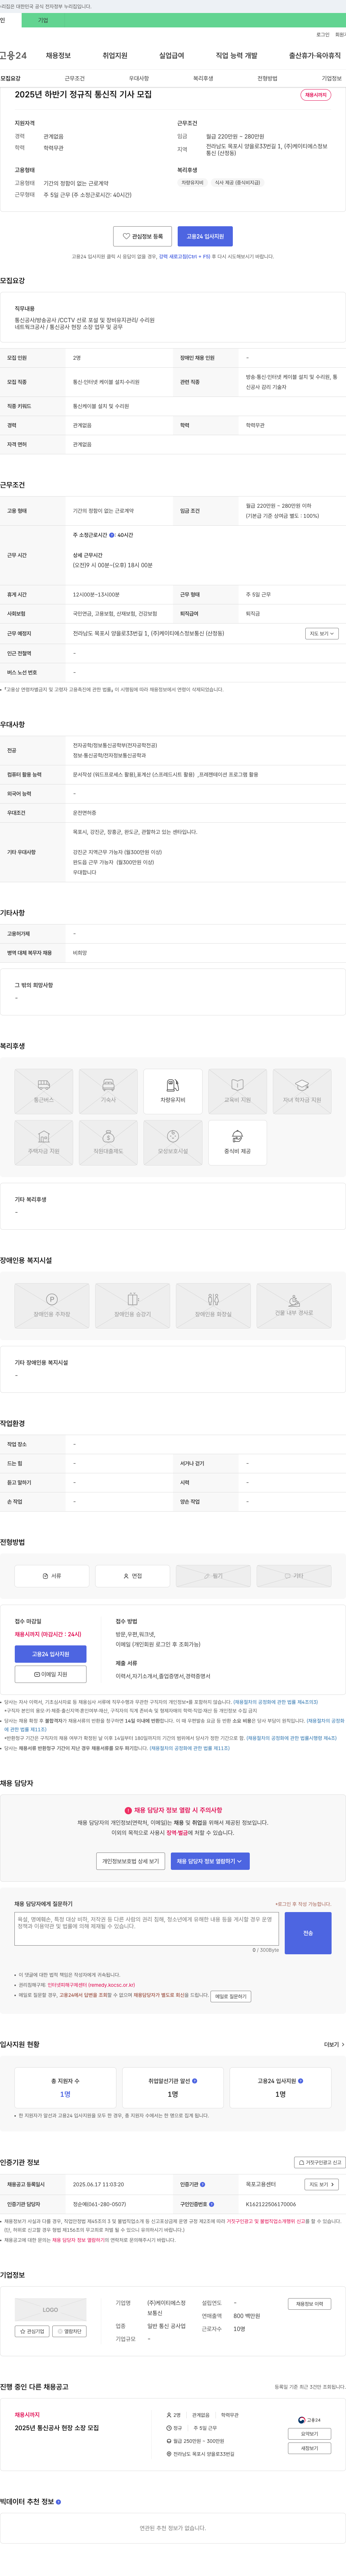Open the 채용정보 main menu
The height and width of the screenshot is (2576, 346).
58,56
